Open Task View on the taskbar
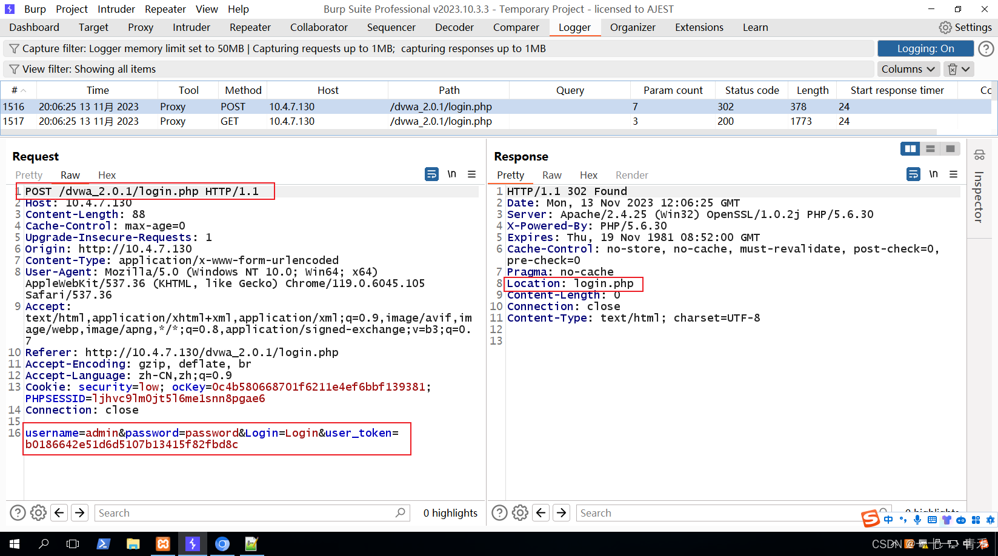The width and height of the screenshot is (998, 556). [73, 544]
